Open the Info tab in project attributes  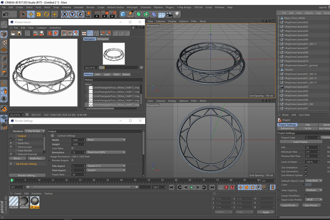pyautogui.click(x=308, y=125)
